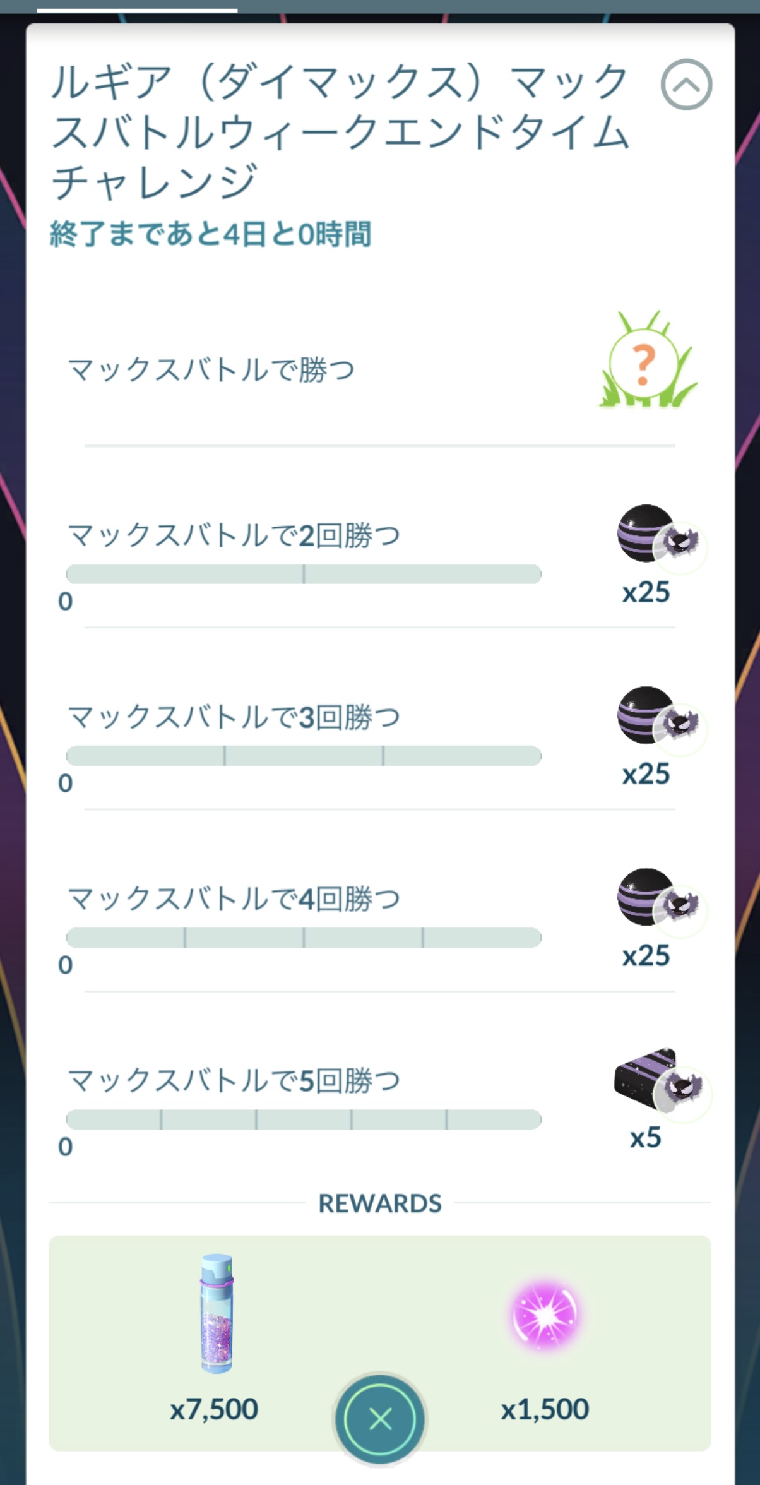Click the 2-win Max Battle progress bar
Viewport: 760px width, 1485px height.
(304, 574)
